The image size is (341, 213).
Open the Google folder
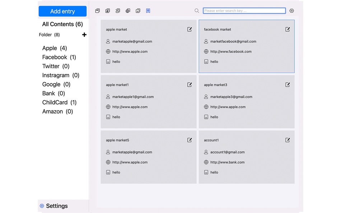pyautogui.click(x=56, y=84)
